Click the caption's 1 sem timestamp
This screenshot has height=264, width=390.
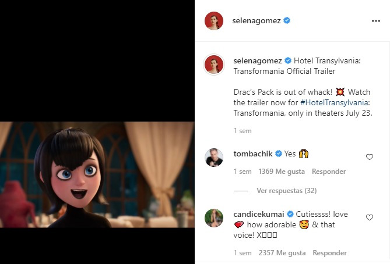(x=242, y=131)
